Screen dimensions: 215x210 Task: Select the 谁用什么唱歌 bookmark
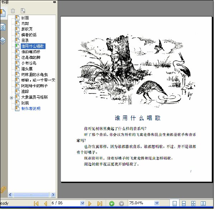[x=33, y=46]
